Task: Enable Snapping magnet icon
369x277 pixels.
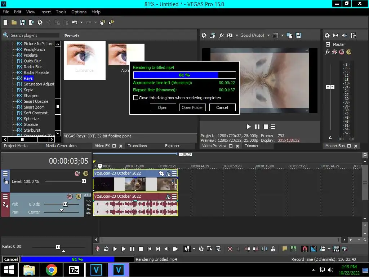Action: pyautogui.click(x=304, y=249)
